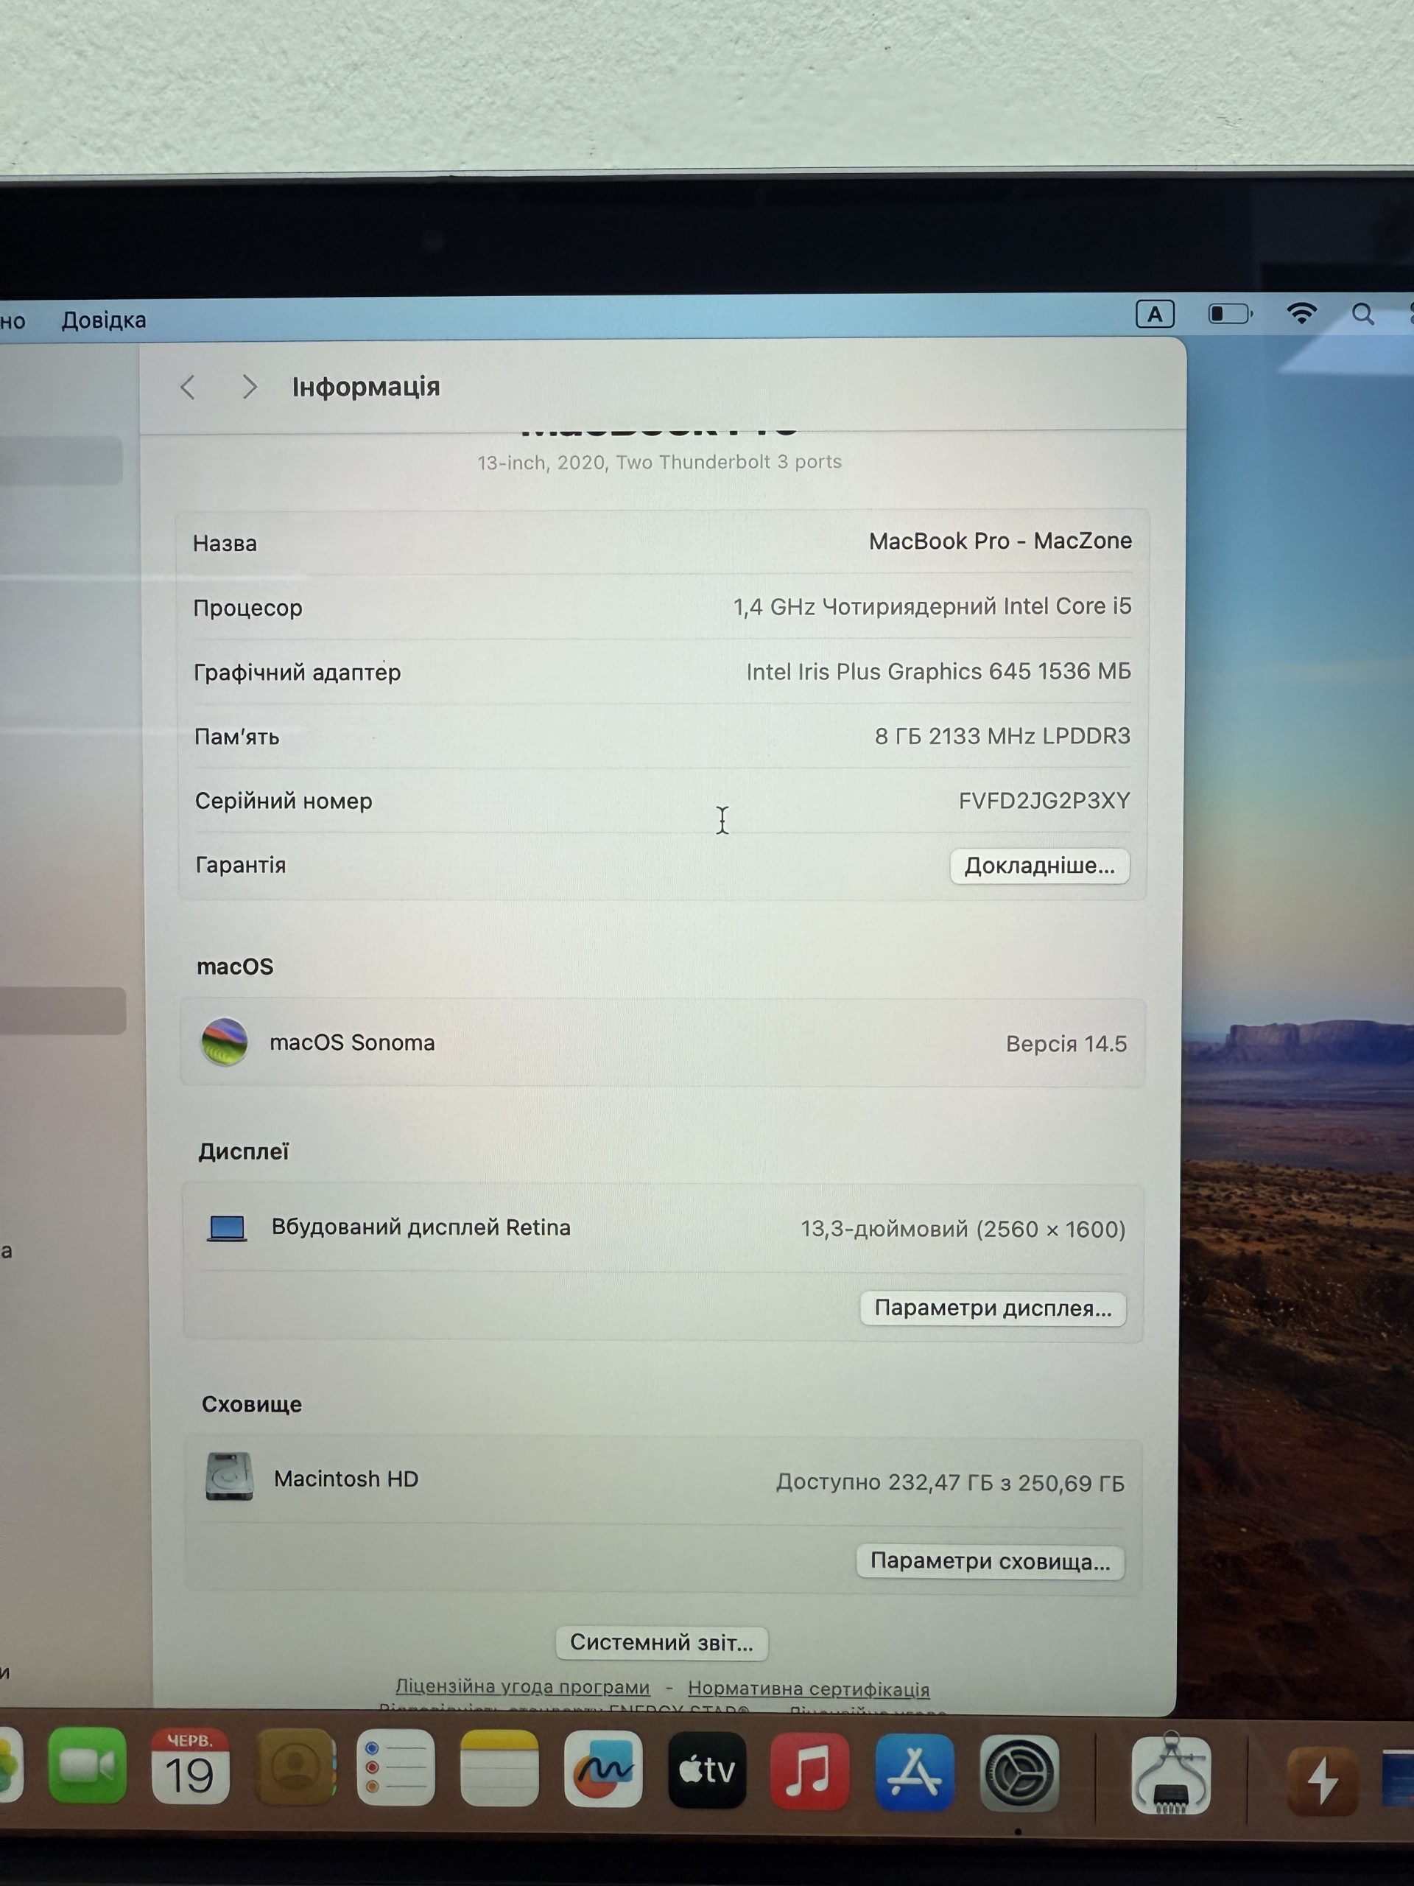Click the built-in Retina display icon
Viewport: 1414px width, 1886px height.
pos(227,1228)
